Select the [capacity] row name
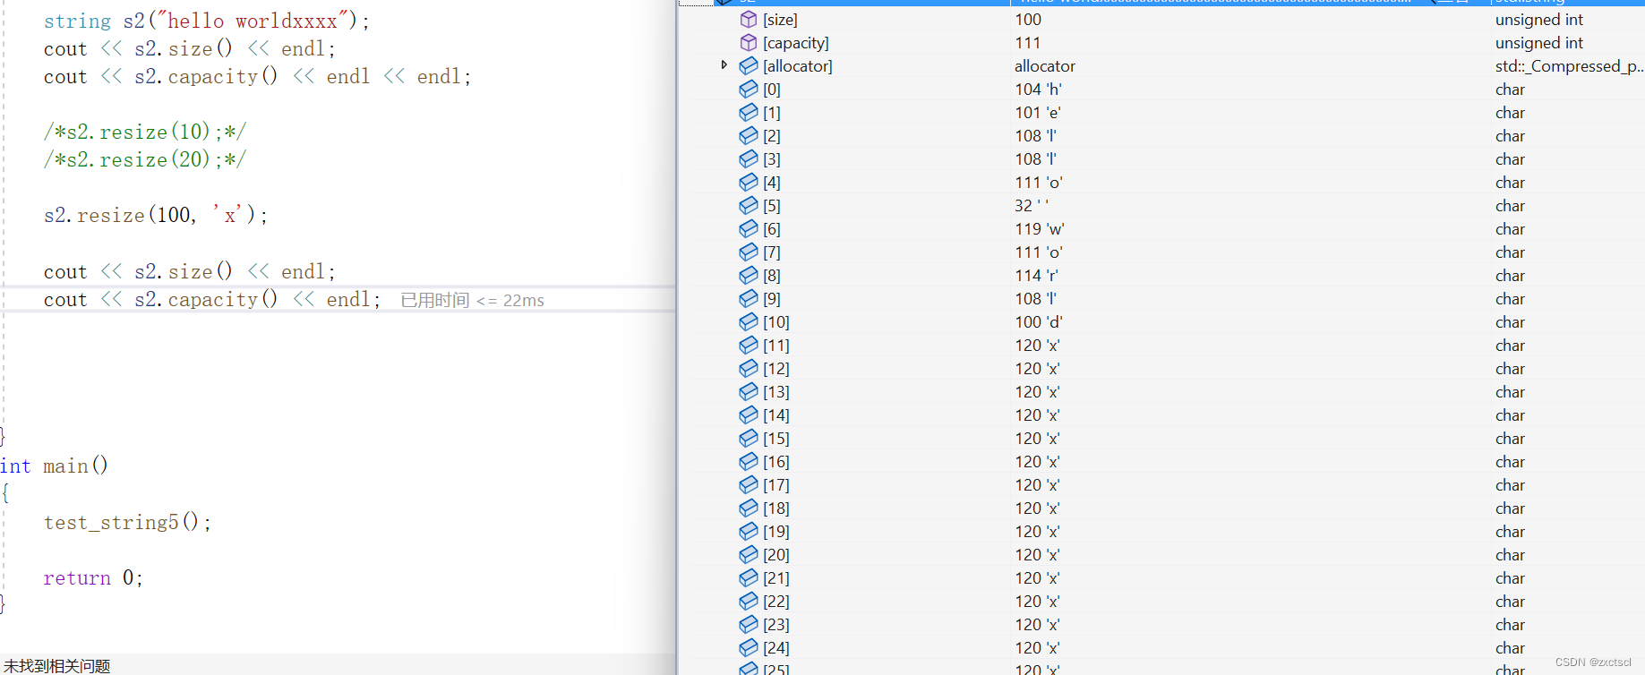This screenshot has height=675, width=1645. (x=796, y=43)
